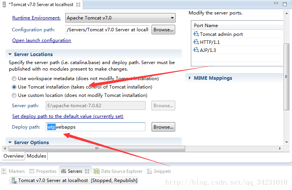Open the Data Source Explorer tab

(118, 171)
